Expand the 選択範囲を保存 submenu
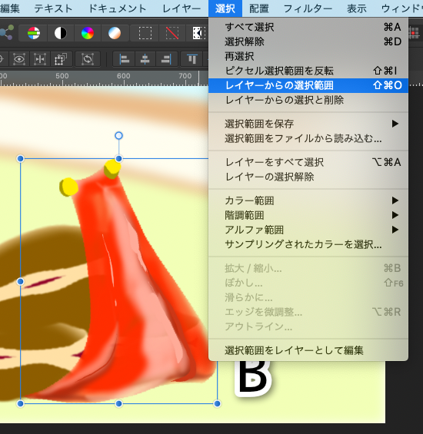423x434 pixels. (x=308, y=124)
